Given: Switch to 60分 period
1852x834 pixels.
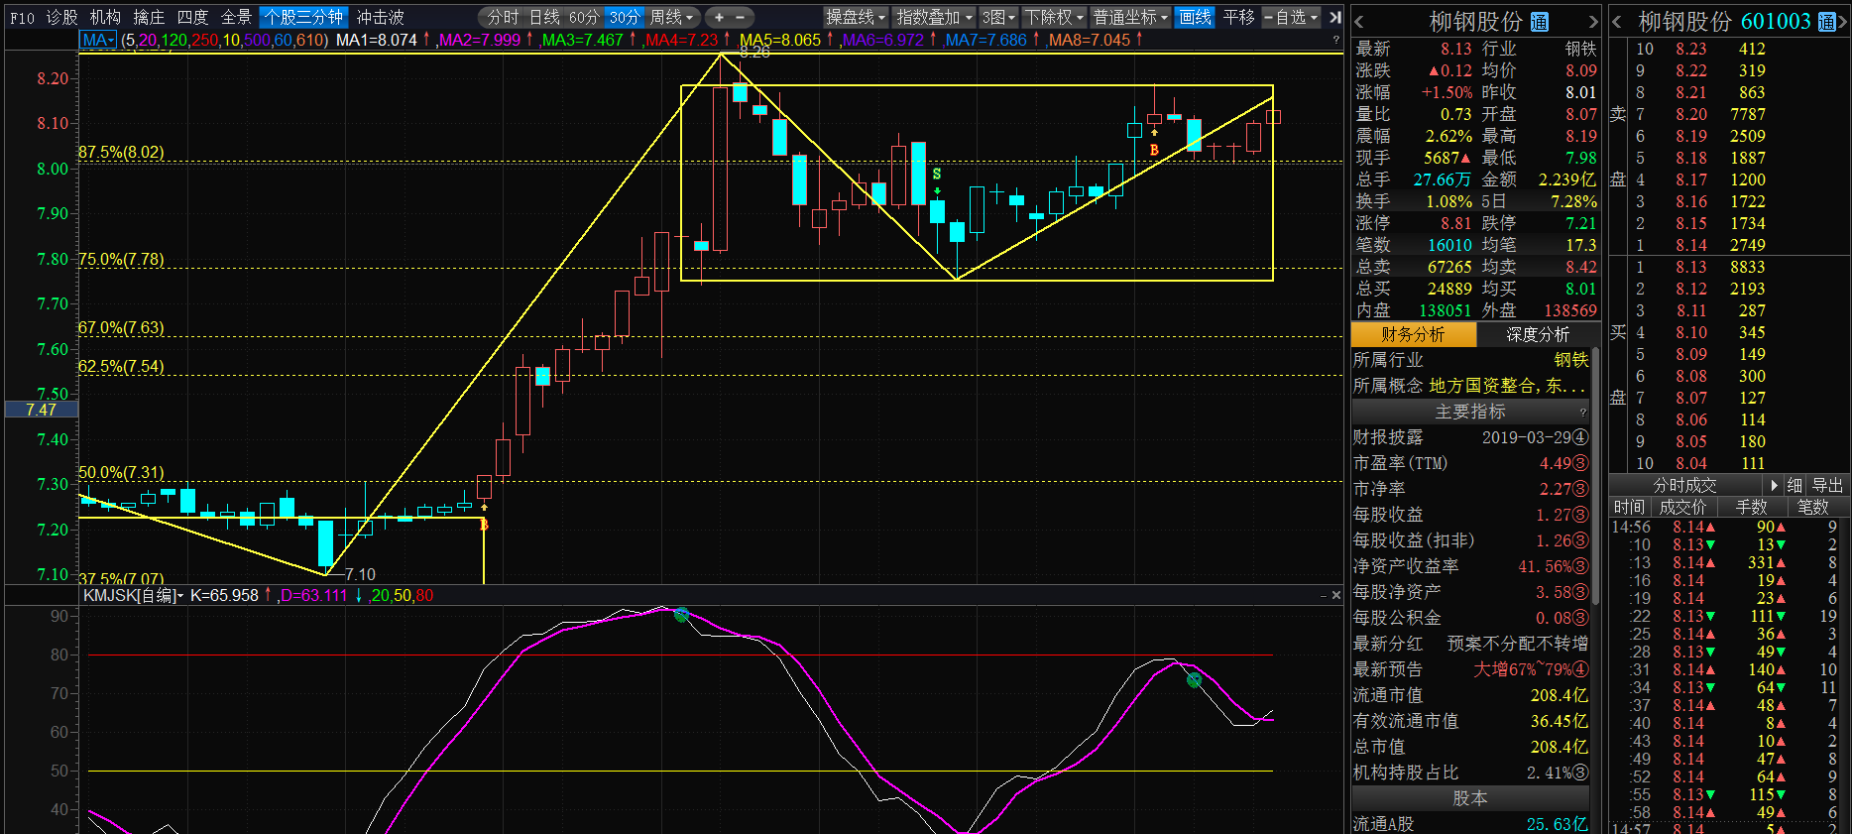Looking at the screenshot, I should pyautogui.click(x=584, y=17).
